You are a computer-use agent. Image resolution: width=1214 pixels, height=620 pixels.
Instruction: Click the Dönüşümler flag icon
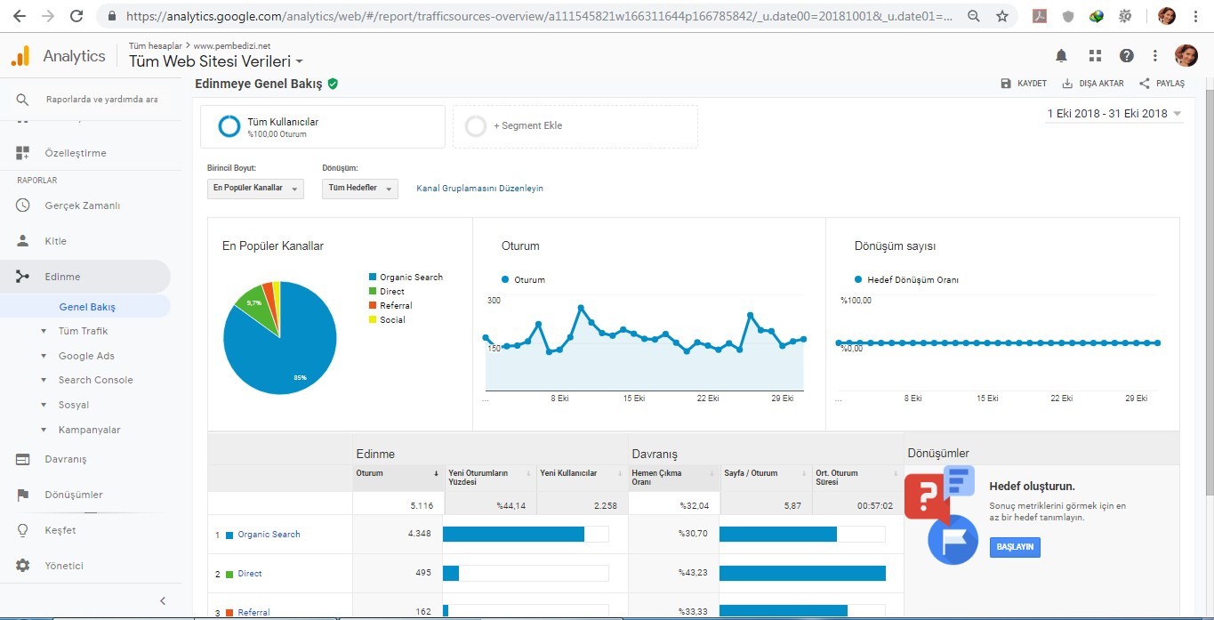click(x=23, y=495)
